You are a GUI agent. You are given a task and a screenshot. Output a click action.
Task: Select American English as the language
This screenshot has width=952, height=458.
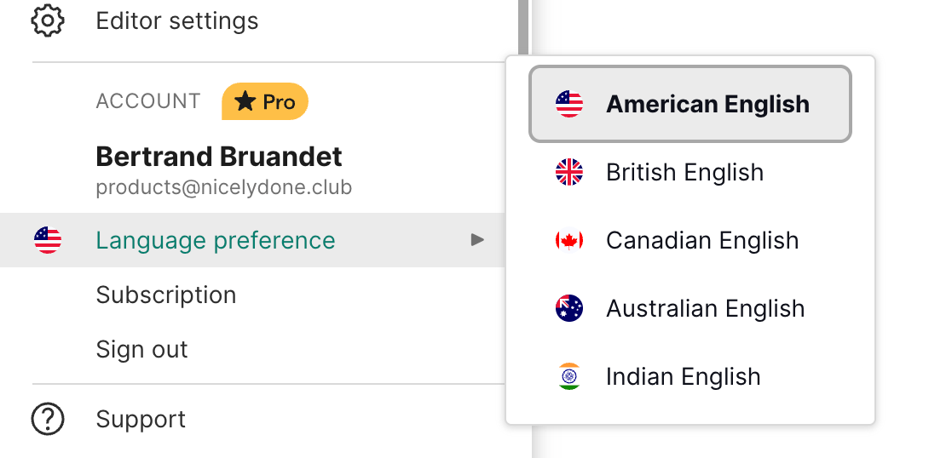point(707,104)
